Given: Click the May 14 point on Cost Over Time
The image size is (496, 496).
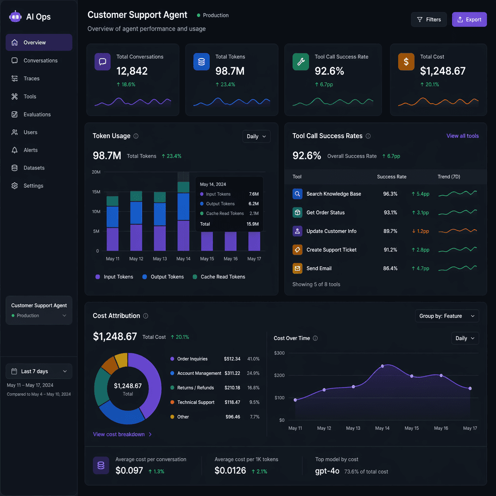Looking at the screenshot, I should pos(383,366).
